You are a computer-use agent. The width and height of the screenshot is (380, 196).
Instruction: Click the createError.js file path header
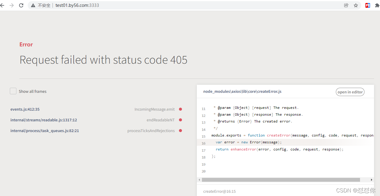pyautogui.click(x=242, y=91)
